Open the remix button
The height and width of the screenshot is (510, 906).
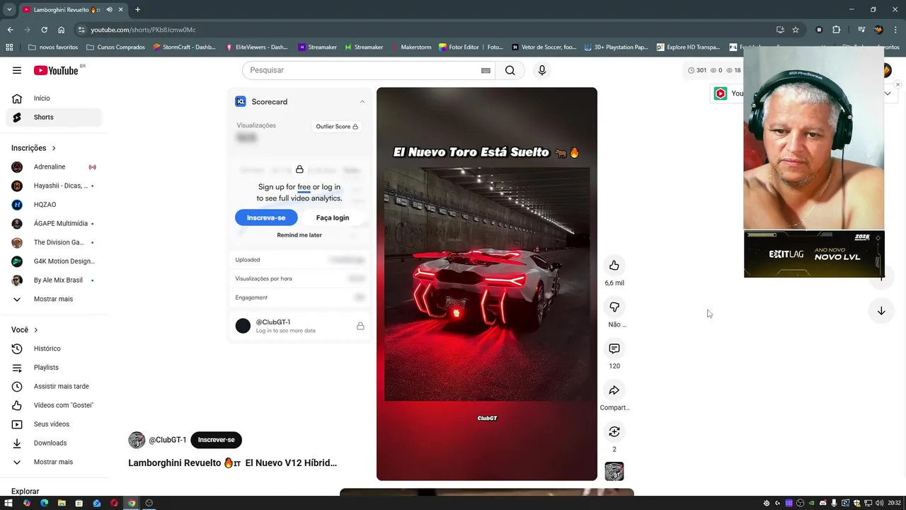[x=614, y=431]
